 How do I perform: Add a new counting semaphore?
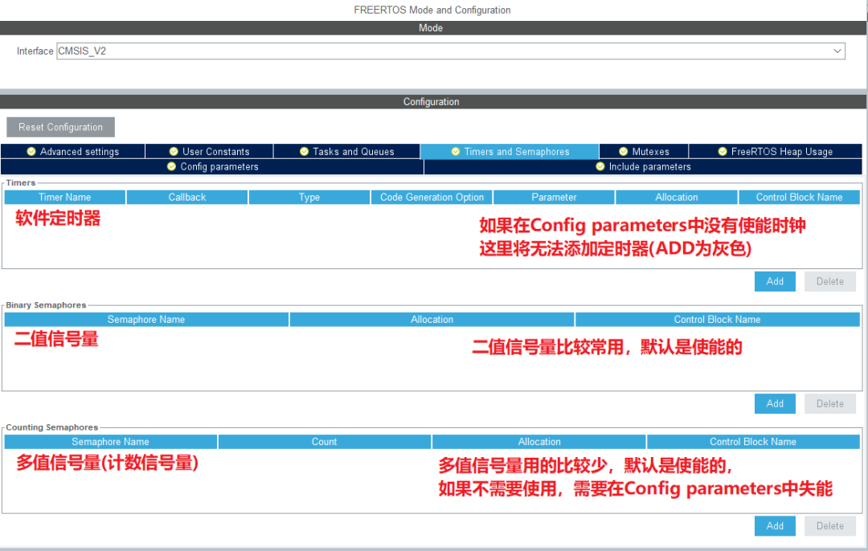pos(775,525)
